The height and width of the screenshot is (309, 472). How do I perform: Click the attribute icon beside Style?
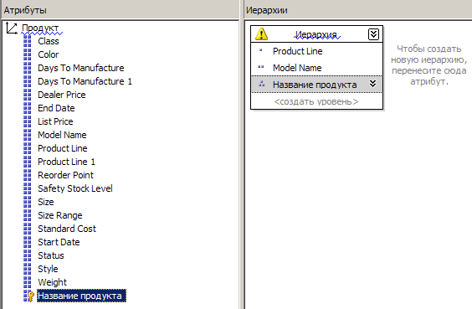[x=28, y=269]
